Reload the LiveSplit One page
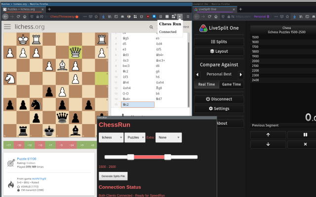This screenshot has height=197, width=316. 209,17
